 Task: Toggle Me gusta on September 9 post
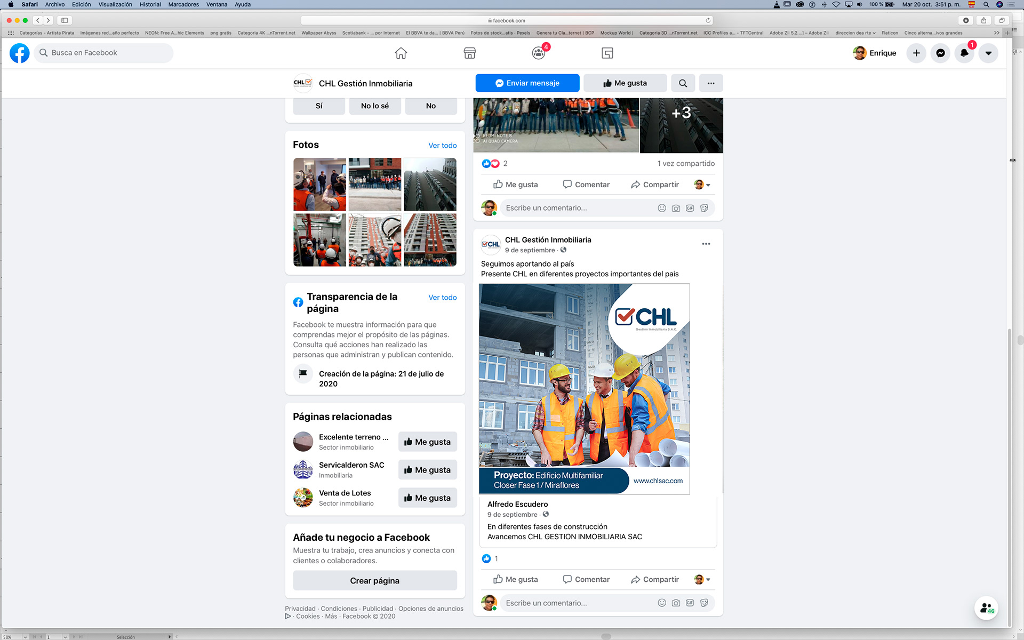click(x=515, y=579)
